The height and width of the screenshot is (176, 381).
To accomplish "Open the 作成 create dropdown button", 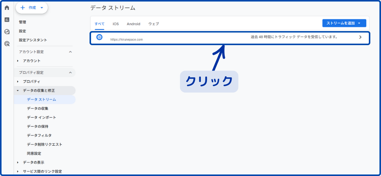I will 32,8.
